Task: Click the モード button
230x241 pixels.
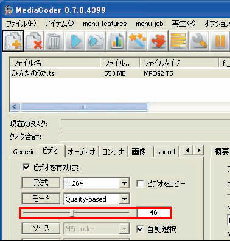Action: [x=41, y=199]
